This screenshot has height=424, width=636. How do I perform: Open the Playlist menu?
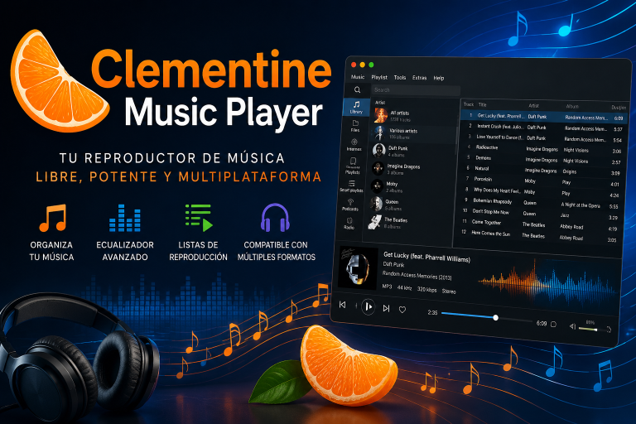(x=379, y=77)
